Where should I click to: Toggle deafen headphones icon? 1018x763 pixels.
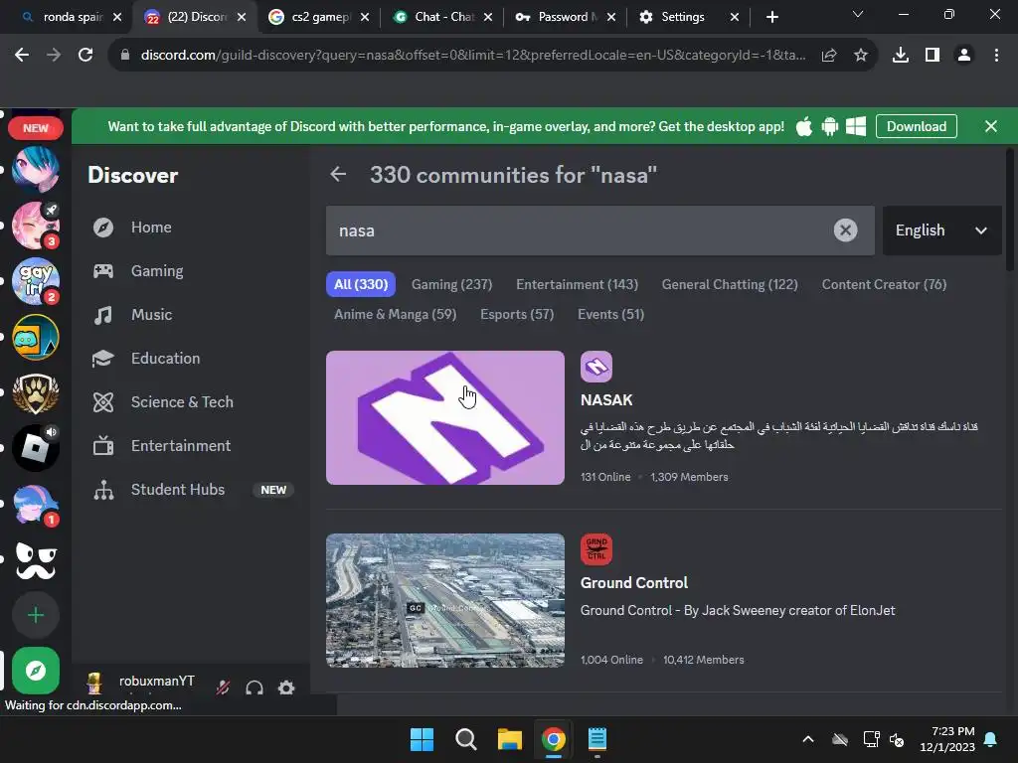(254, 687)
